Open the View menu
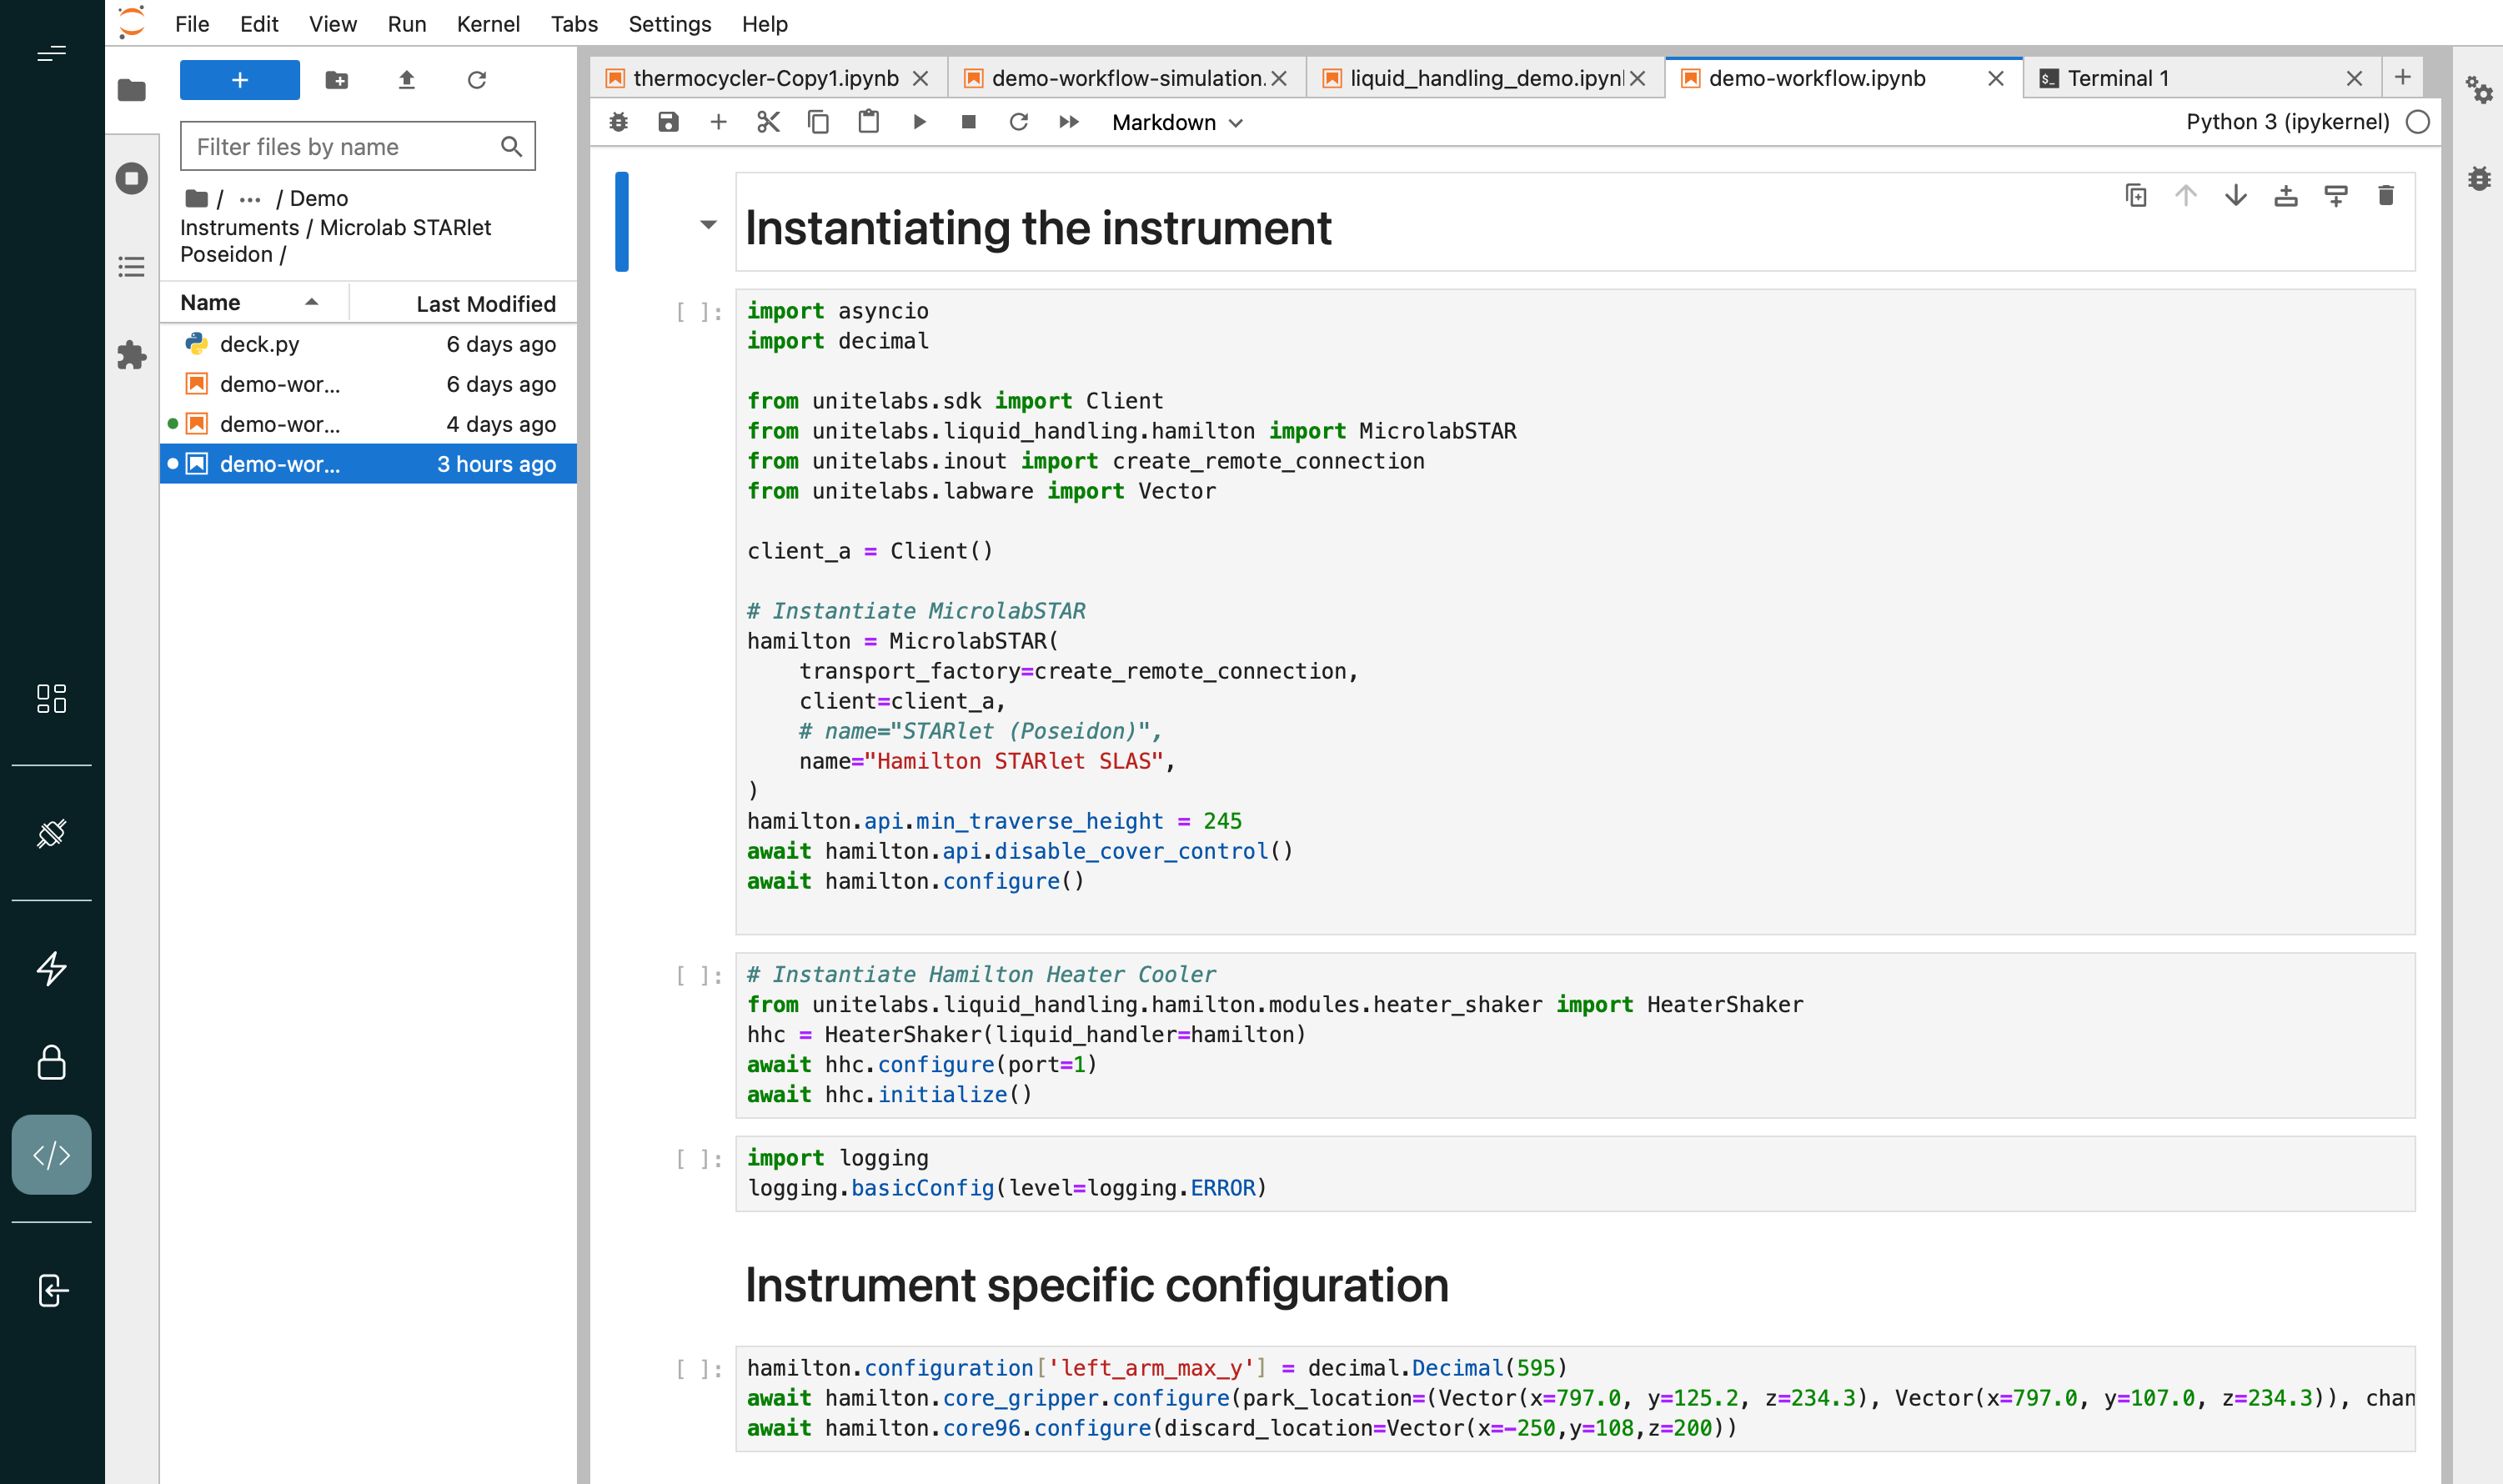Screen dimensions: 2503x1484 (x=332, y=24)
